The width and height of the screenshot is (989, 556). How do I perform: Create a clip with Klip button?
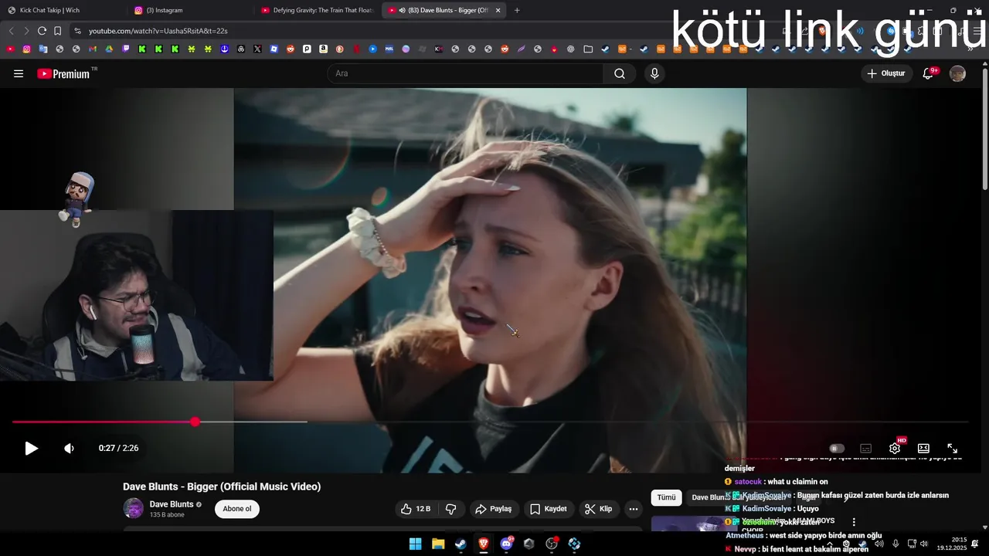pos(599,509)
